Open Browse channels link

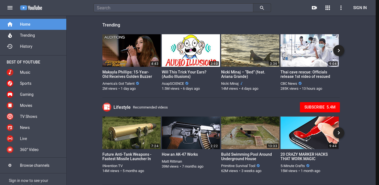33,165
